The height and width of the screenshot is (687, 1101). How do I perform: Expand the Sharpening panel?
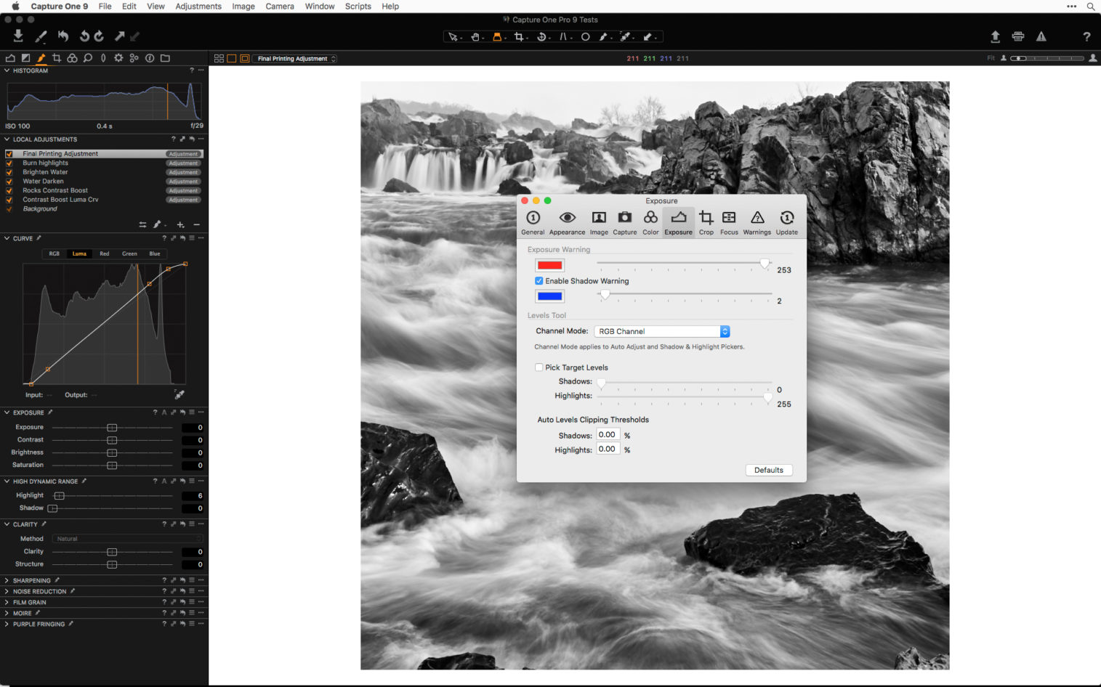coord(6,580)
